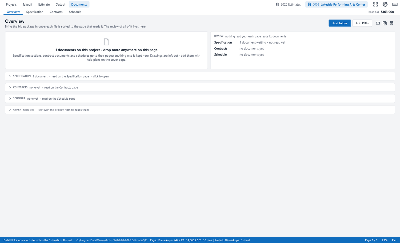
Task: Expand the SCHEDULE section chevron
Action: [10, 99]
